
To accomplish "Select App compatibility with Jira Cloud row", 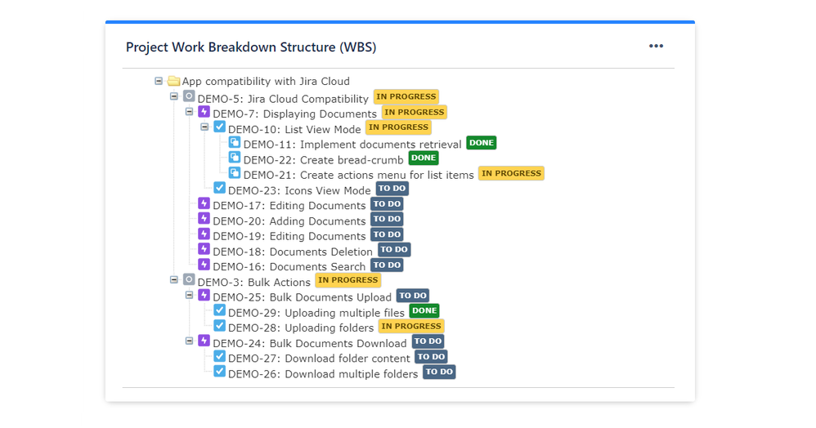I will [x=266, y=81].
